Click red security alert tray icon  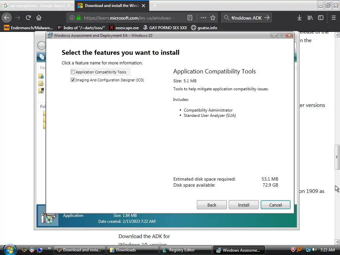pyautogui.click(x=293, y=250)
